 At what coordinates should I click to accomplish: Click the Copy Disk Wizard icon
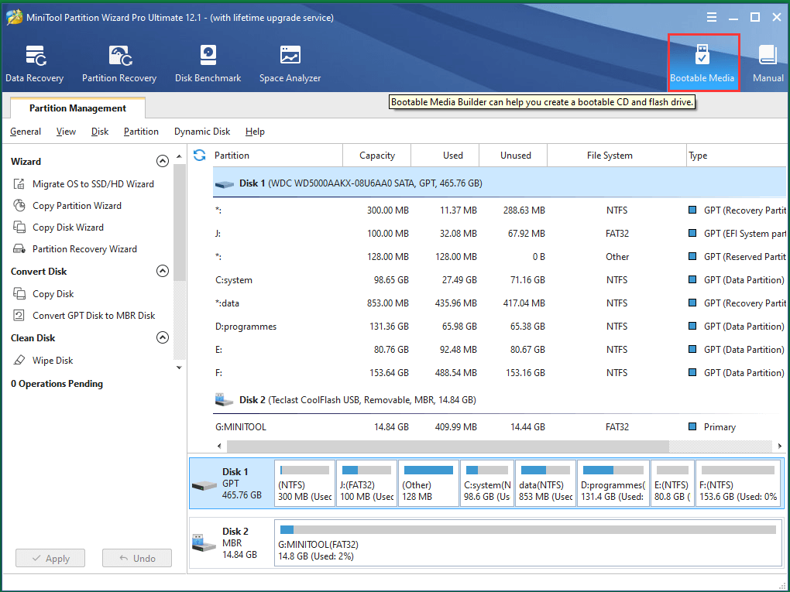[x=19, y=227]
